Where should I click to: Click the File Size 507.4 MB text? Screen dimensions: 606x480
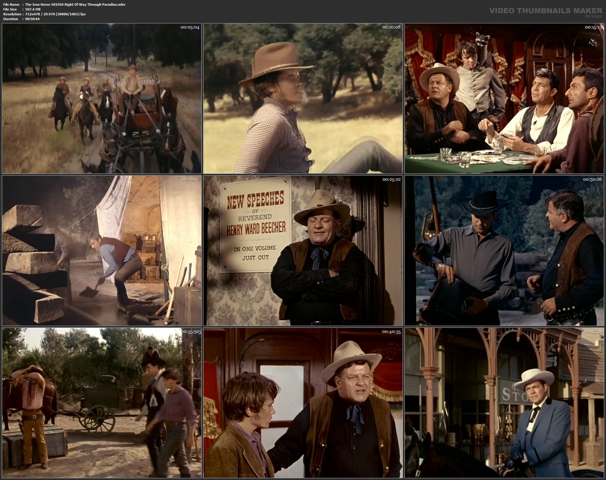tap(22, 9)
